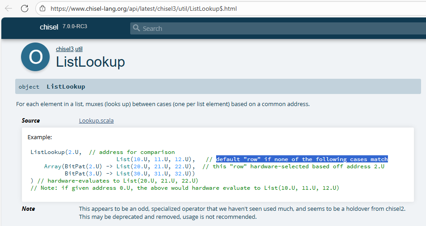Open the util package link
Image resolution: width=426 pixels, height=226 pixels.
[x=79, y=49]
